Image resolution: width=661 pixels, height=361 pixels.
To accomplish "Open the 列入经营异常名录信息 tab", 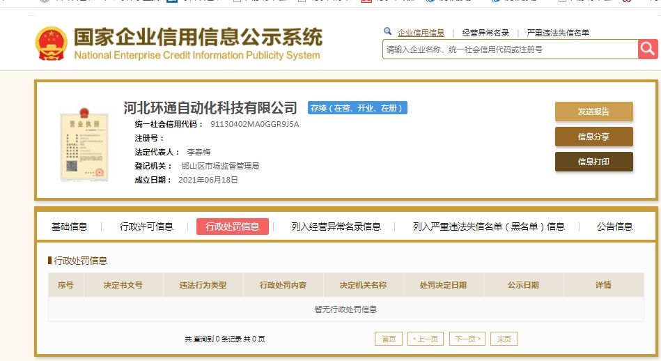I will pos(336,226).
